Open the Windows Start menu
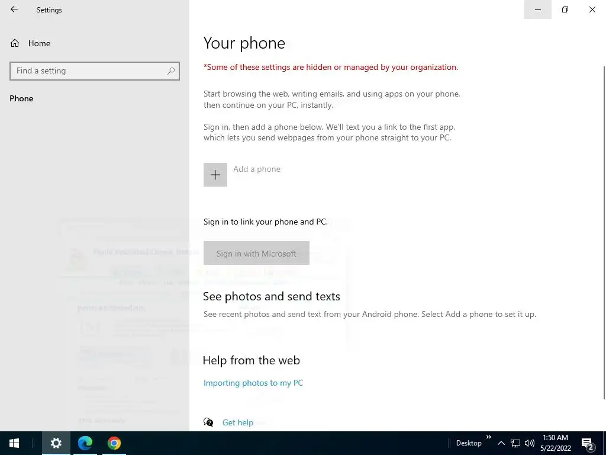The height and width of the screenshot is (455, 606). click(14, 443)
